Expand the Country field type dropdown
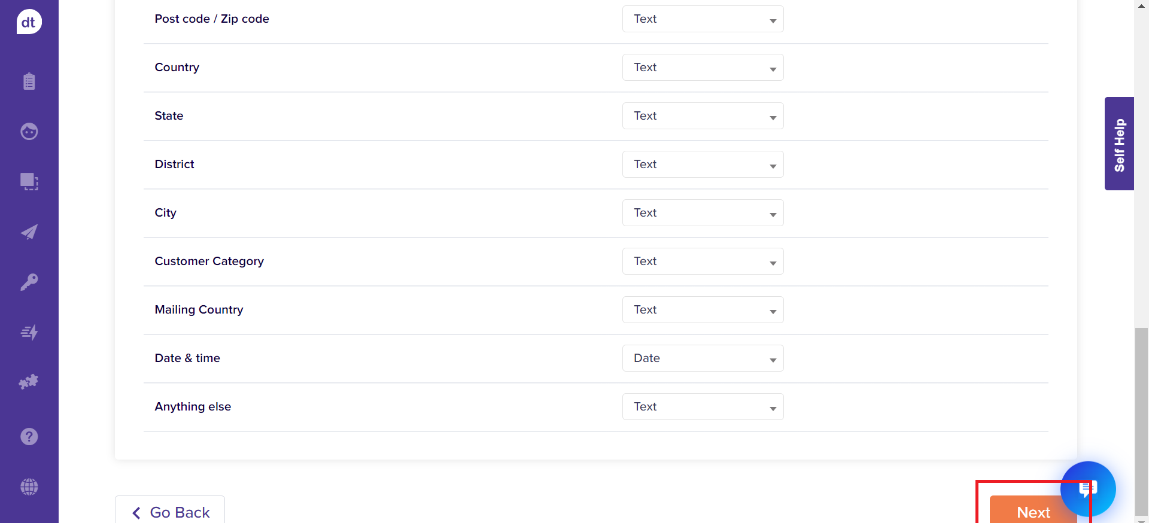This screenshot has width=1149, height=523. coord(703,68)
